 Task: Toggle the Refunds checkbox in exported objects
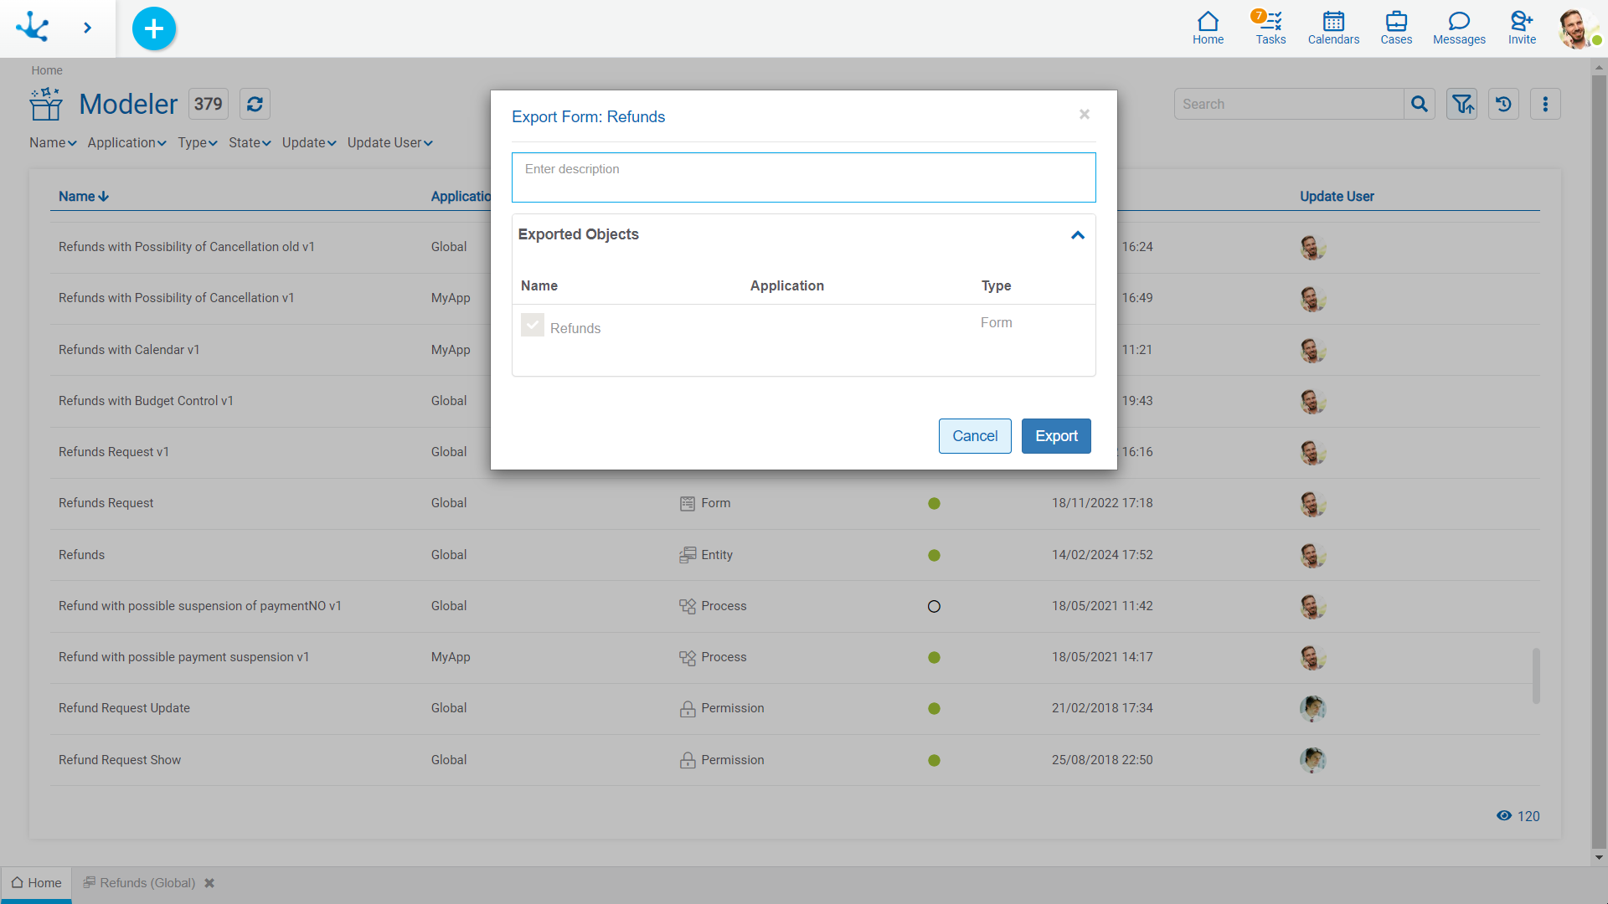(x=533, y=326)
